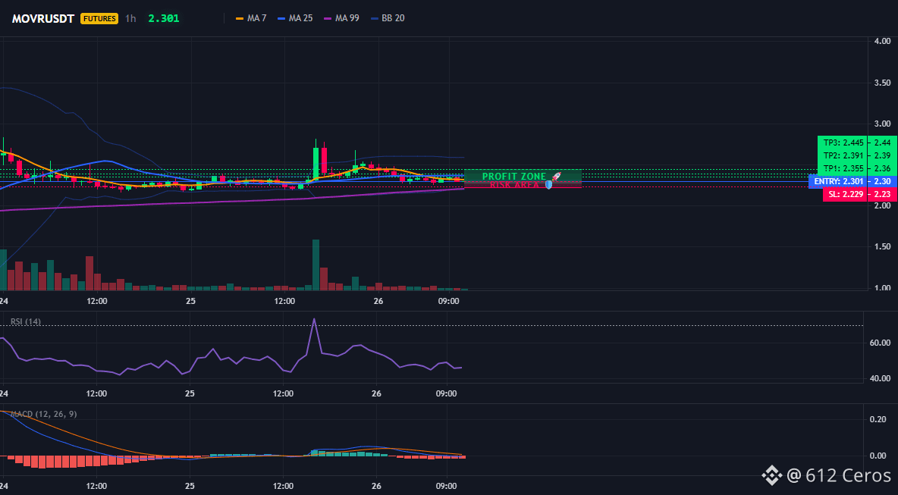
Task: Click the yellow FUTURES badge
Action: pyautogui.click(x=99, y=18)
